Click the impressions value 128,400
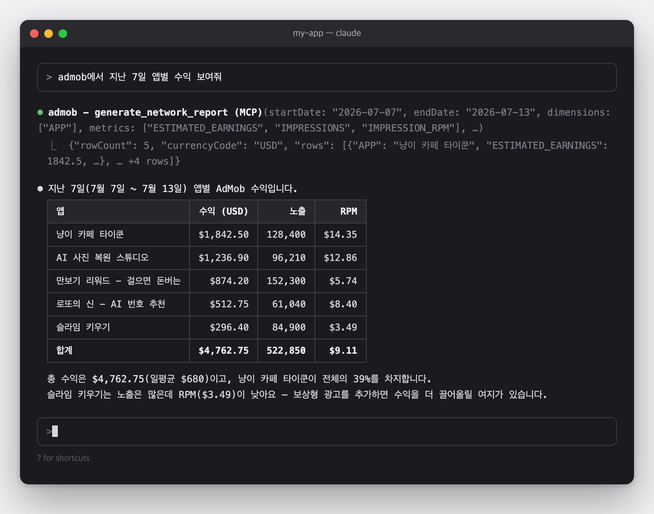This screenshot has height=514, width=654. click(286, 235)
